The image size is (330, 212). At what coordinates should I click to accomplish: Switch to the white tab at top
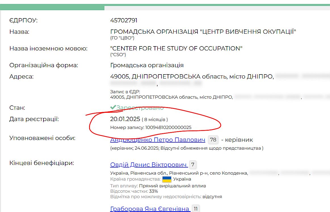tap(217, 8)
